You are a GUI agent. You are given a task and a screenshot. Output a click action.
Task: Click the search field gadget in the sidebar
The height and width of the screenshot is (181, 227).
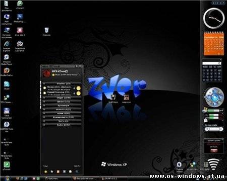pyautogui.click(x=214, y=129)
